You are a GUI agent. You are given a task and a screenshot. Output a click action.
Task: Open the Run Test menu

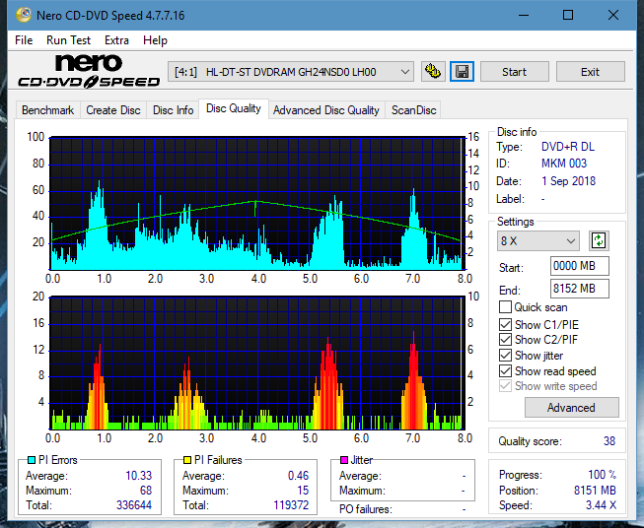point(68,40)
